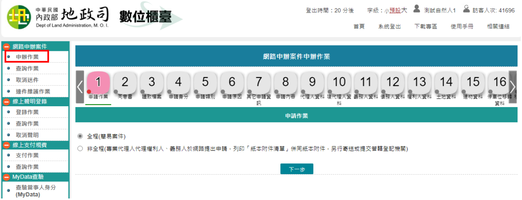
Task: Collapse the 網路申辦案件 section minus icon
Action: coord(6,47)
